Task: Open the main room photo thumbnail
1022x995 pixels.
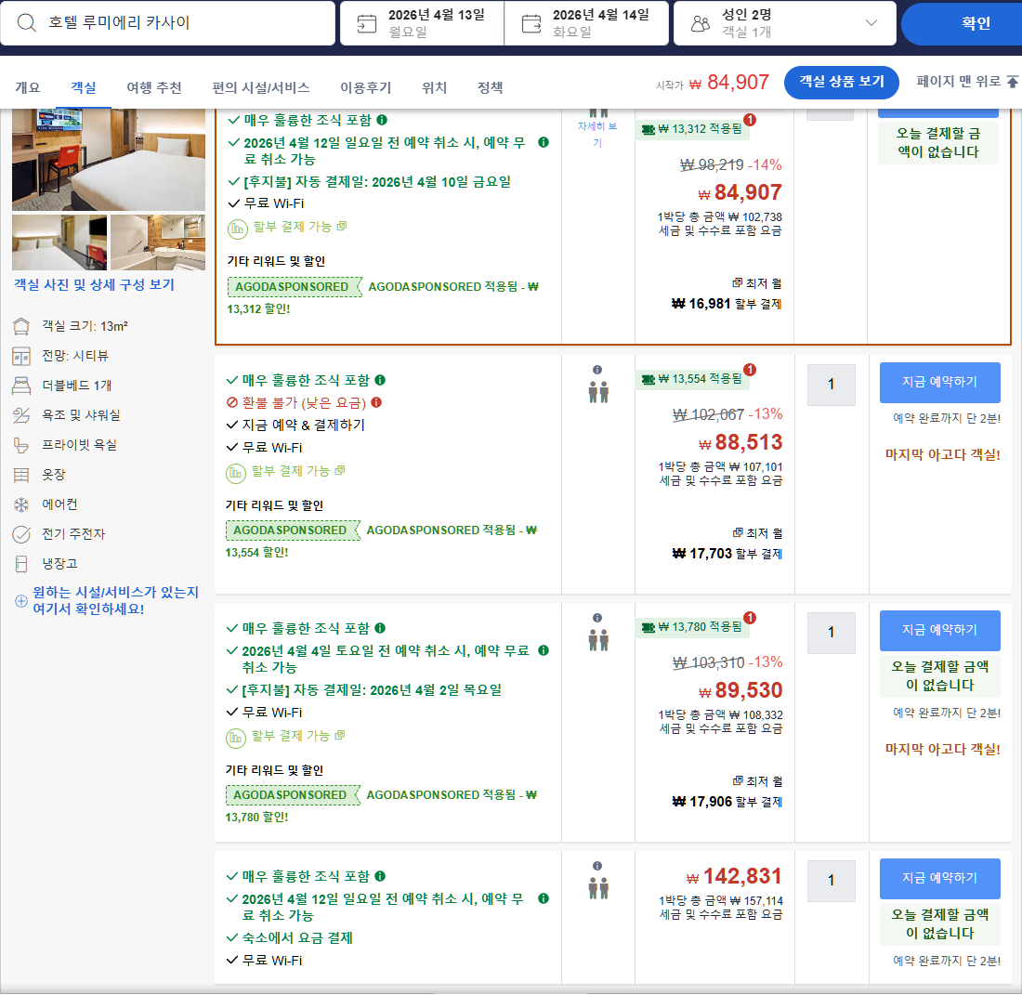Action: [x=108, y=160]
